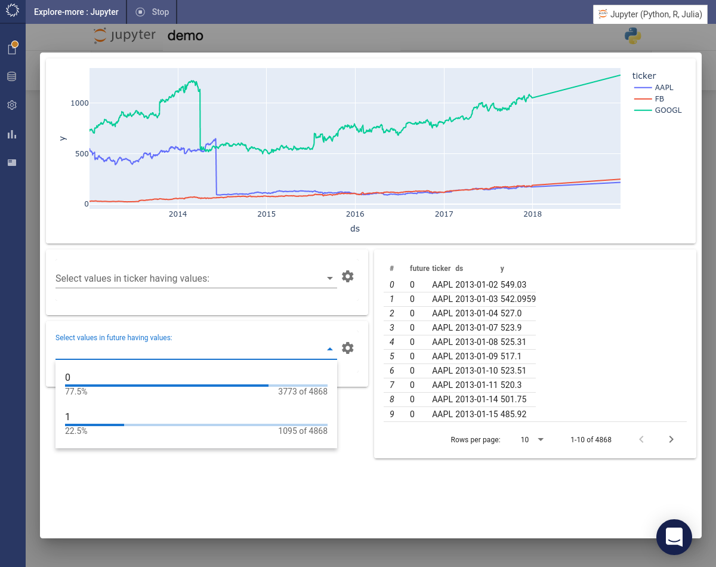Viewport: 716px width, 567px height.
Task: Click the date 2013-01-03 cell
Action: tap(477, 299)
